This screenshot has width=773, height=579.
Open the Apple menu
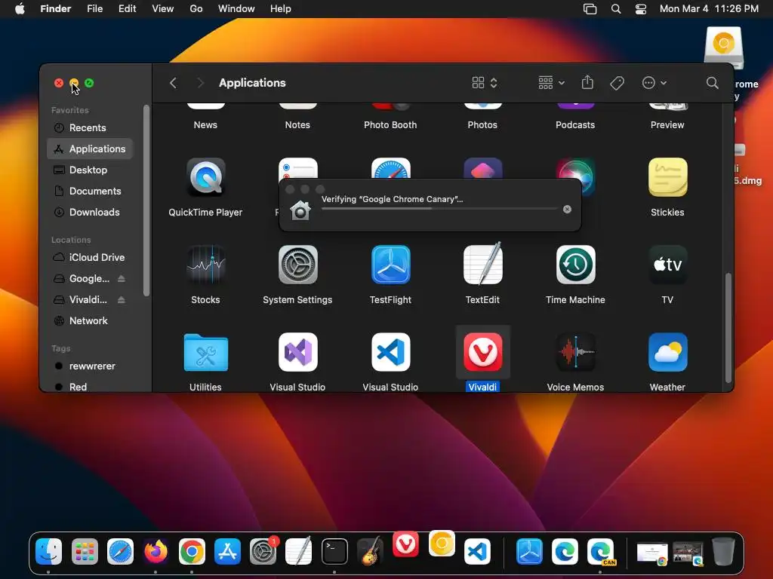pyautogui.click(x=20, y=9)
